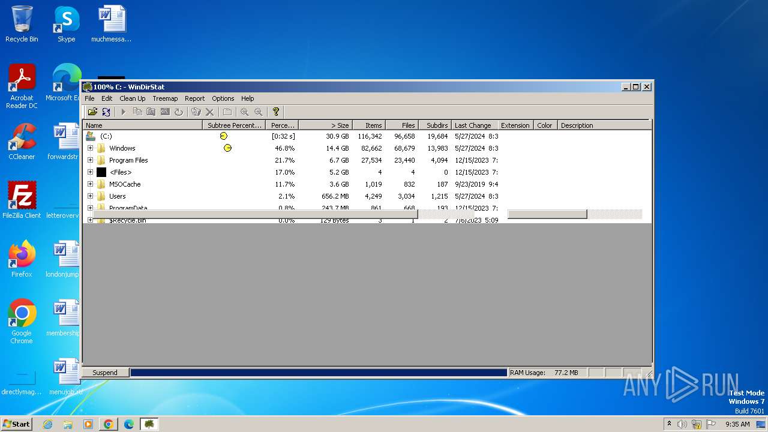Screen dimensions: 768x432
Task: Open Google Chrome desktop shortcut
Action: (22, 322)
